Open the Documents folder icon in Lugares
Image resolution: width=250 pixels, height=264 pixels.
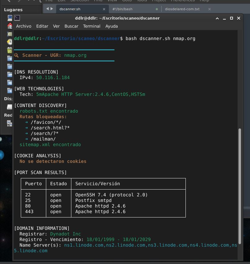click(10, 58)
